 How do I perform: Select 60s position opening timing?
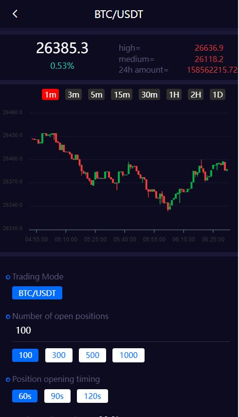click(25, 396)
